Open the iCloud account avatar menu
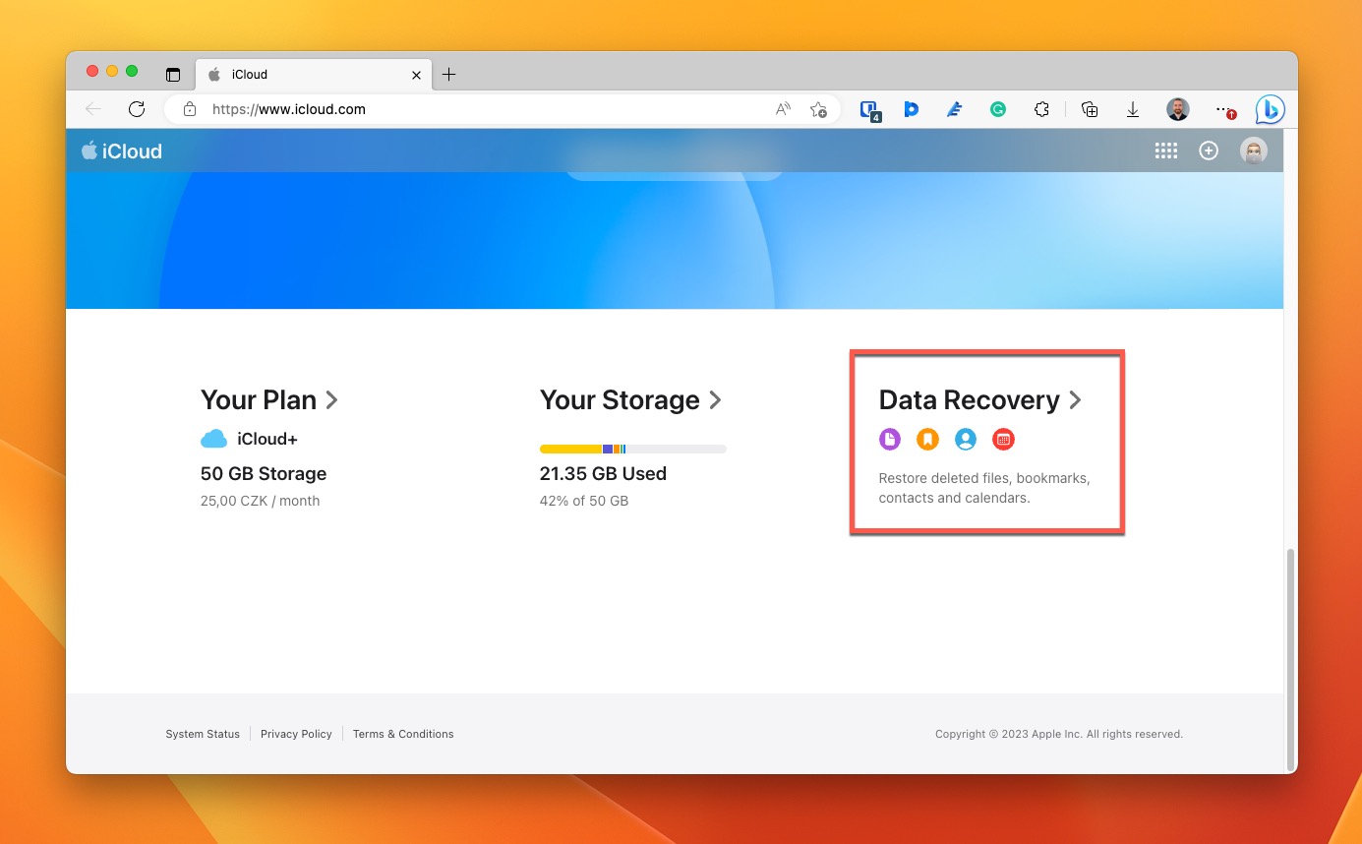The height and width of the screenshot is (844, 1362). [1253, 151]
